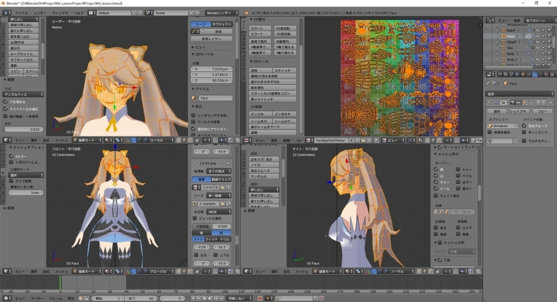This screenshot has height=302, width=557.
Task: Play animation in the timeline
Action: tap(210, 298)
